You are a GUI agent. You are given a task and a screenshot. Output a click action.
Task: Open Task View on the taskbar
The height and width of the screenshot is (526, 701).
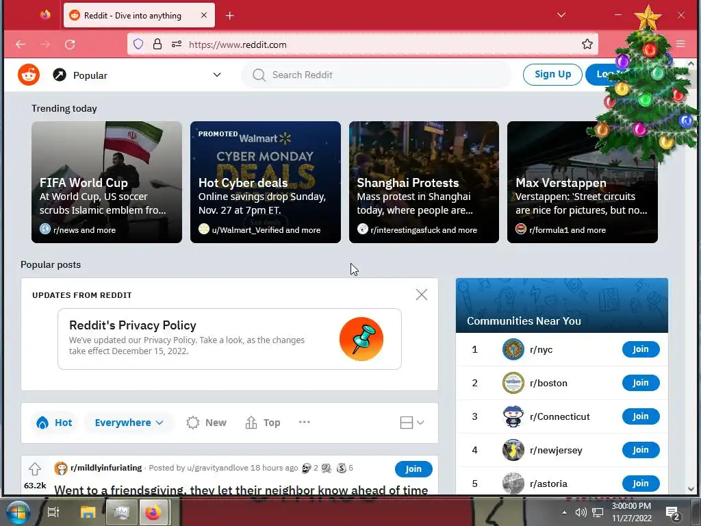(53, 512)
